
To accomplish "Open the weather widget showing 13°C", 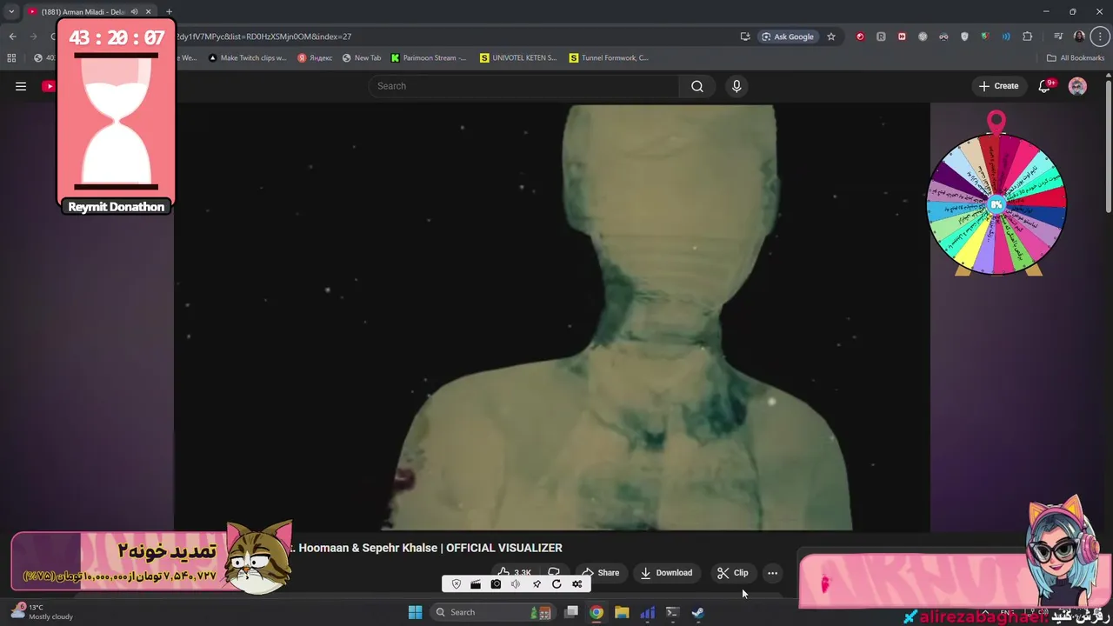I will (42, 612).
